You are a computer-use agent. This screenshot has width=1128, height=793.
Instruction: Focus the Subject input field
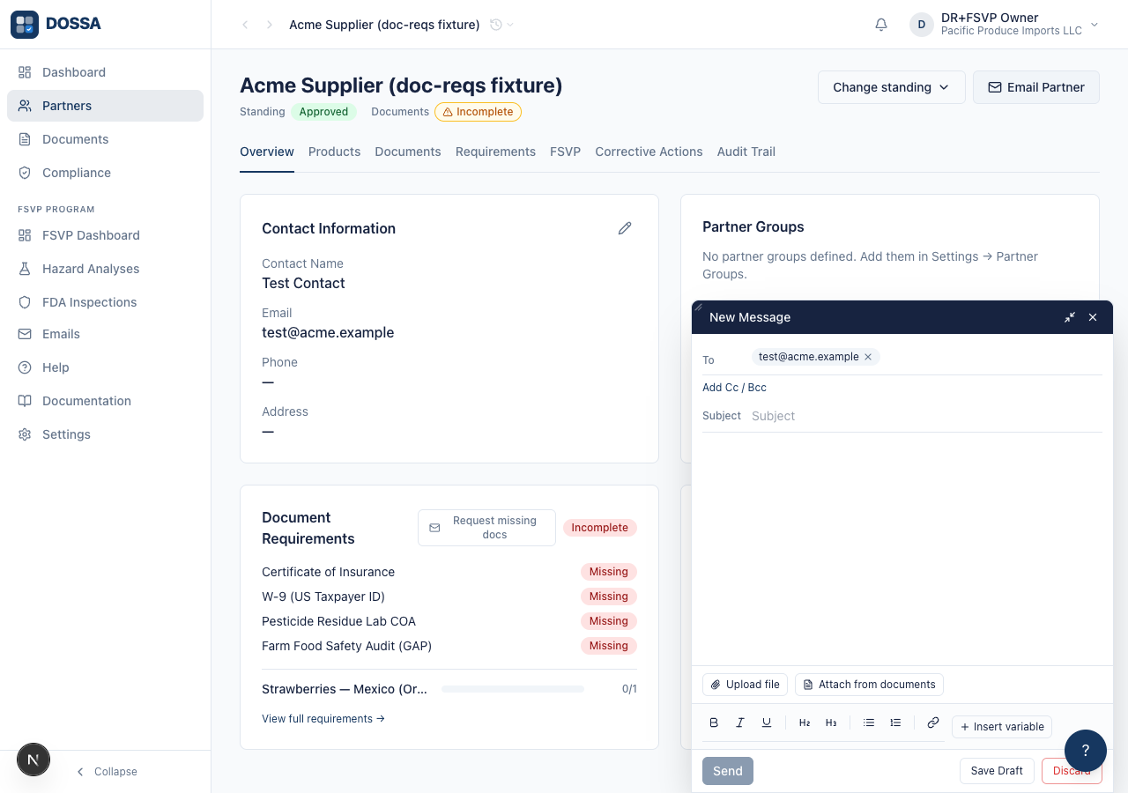(x=926, y=416)
